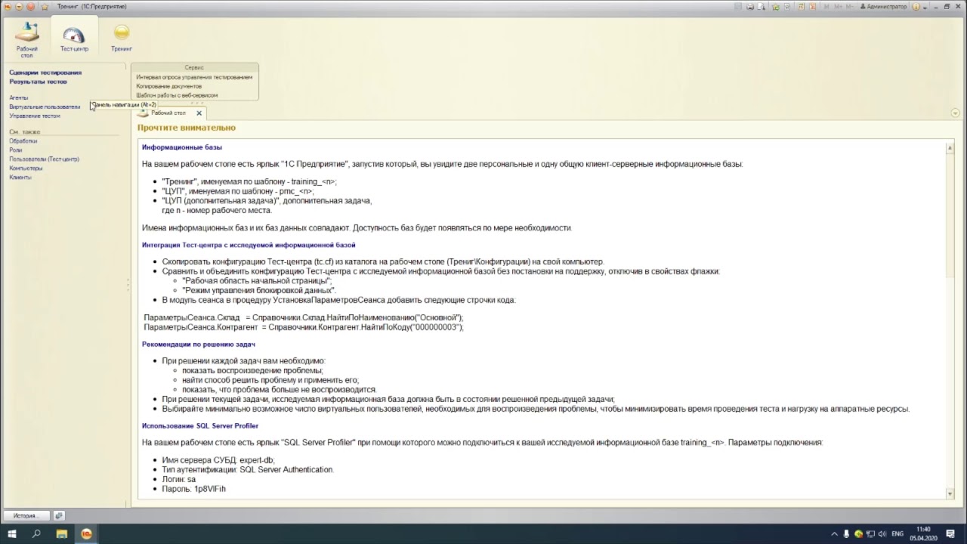Open Роли in navigation panel

click(x=16, y=150)
